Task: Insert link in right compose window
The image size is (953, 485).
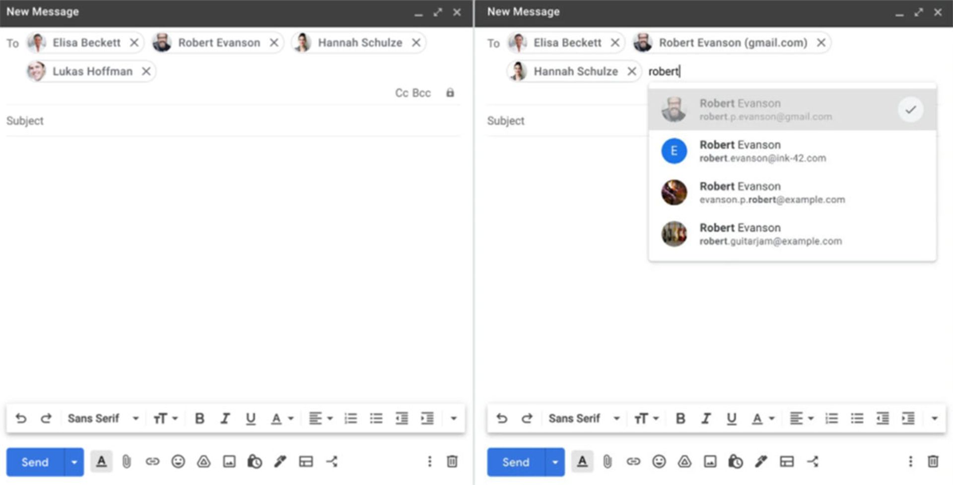Action: pyautogui.click(x=633, y=462)
